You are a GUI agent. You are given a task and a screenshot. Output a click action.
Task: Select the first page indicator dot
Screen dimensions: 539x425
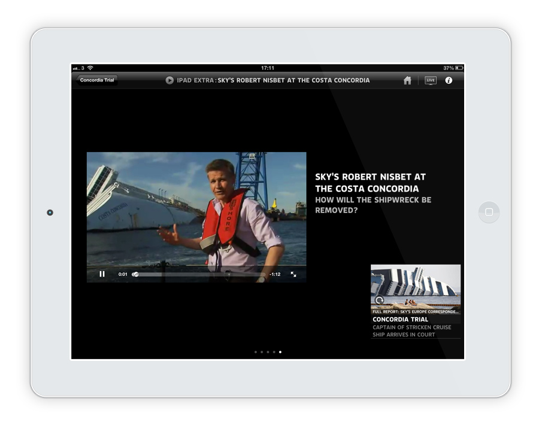click(x=255, y=352)
